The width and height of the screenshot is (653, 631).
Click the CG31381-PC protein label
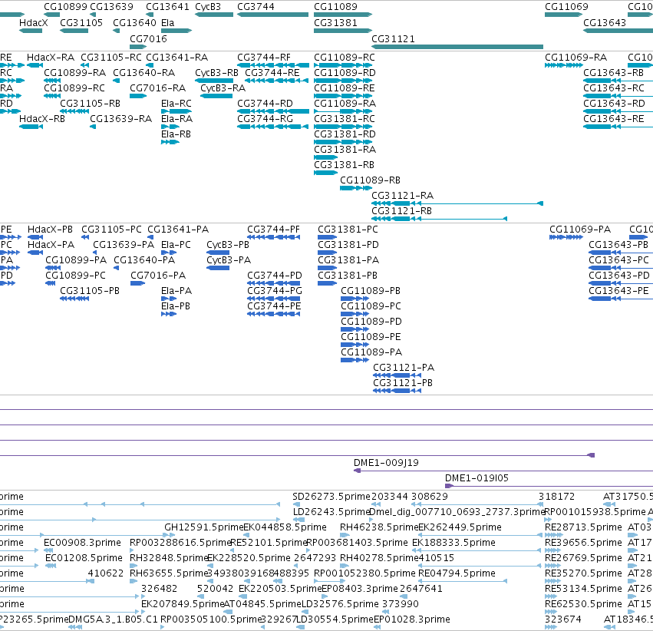tap(348, 230)
